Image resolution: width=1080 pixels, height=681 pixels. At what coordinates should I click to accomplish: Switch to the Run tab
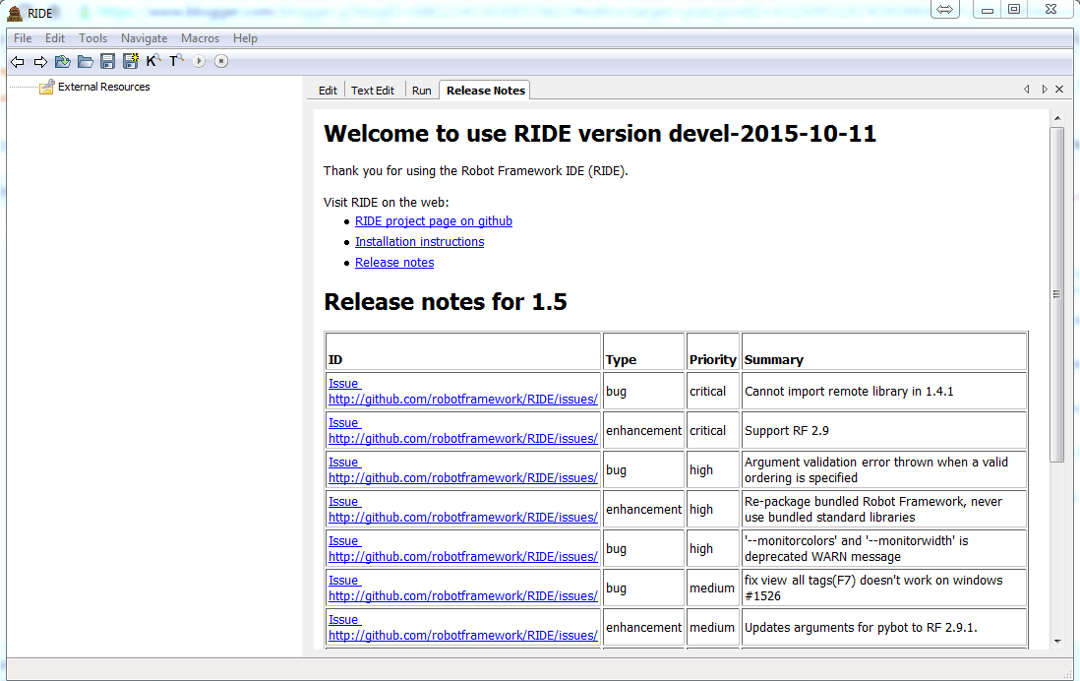click(x=421, y=90)
